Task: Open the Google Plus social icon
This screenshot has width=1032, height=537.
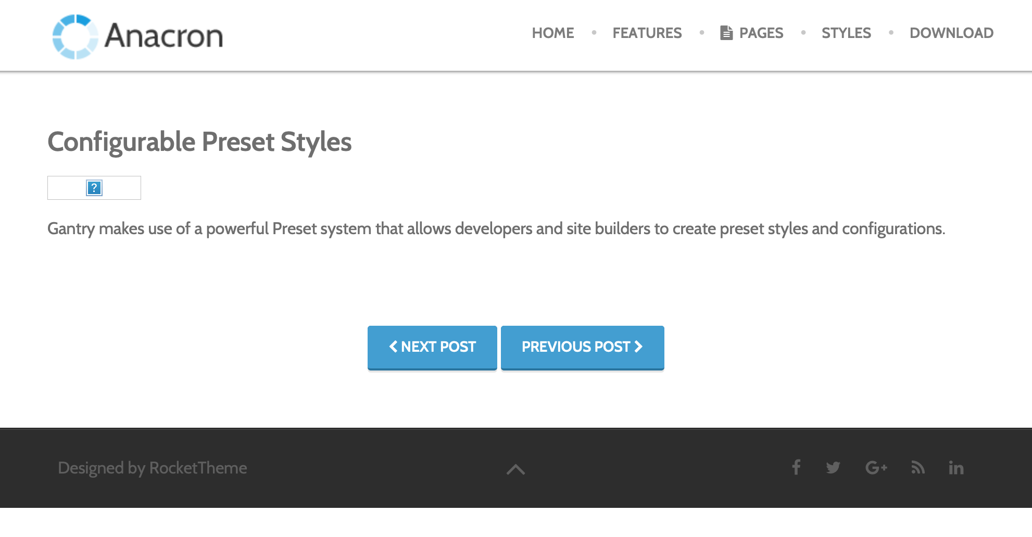Action: (876, 467)
